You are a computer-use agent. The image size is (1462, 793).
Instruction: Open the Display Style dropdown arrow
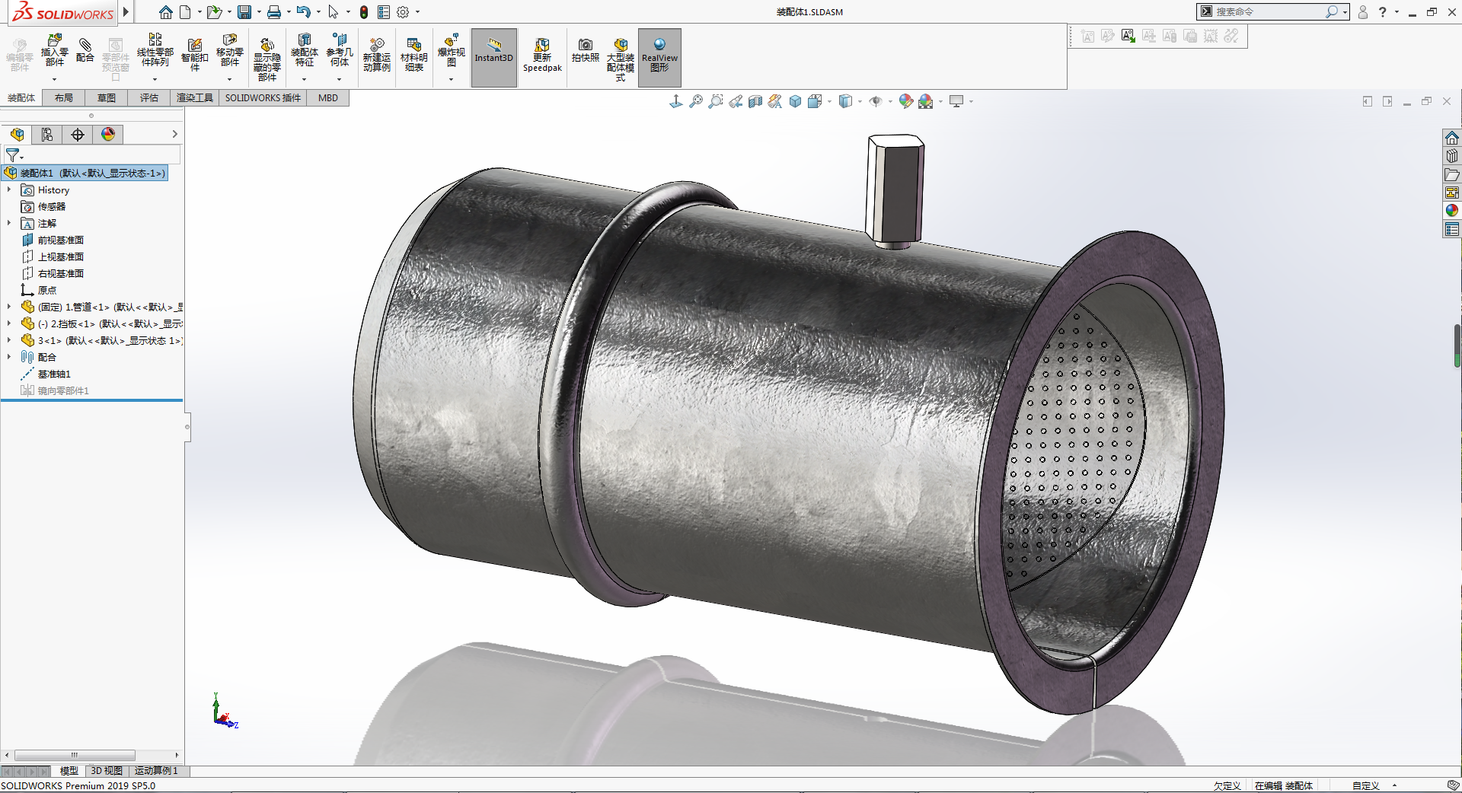(860, 101)
